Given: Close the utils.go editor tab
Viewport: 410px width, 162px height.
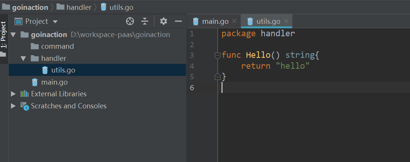Looking at the screenshot, I should tap(286, 21).
